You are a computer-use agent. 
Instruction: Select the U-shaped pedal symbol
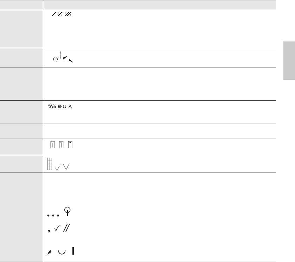(65, 106)
